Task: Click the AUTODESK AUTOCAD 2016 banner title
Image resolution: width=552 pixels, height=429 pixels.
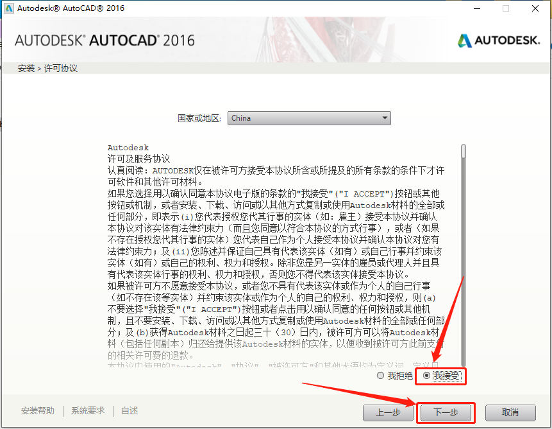Action: click(x=105, y=40)
